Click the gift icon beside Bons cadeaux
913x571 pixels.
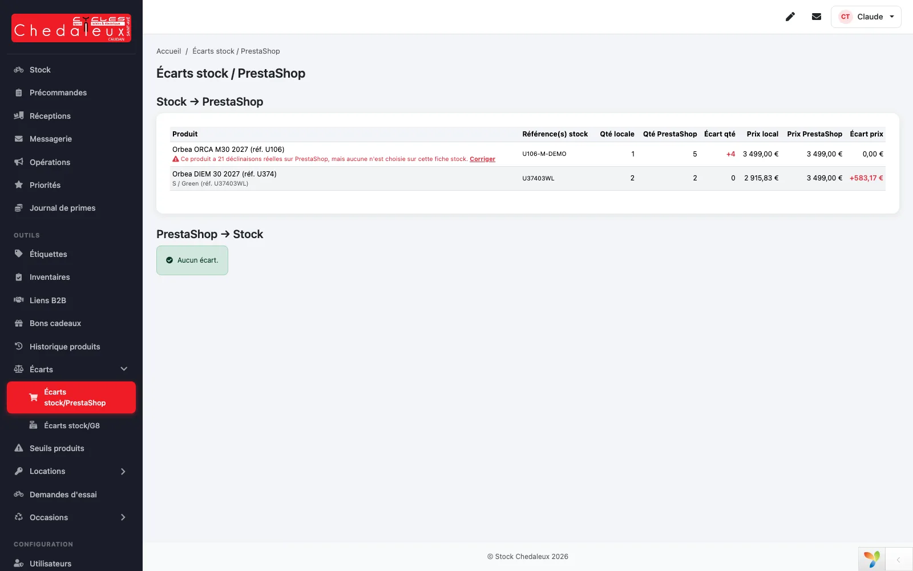[19, 323]
